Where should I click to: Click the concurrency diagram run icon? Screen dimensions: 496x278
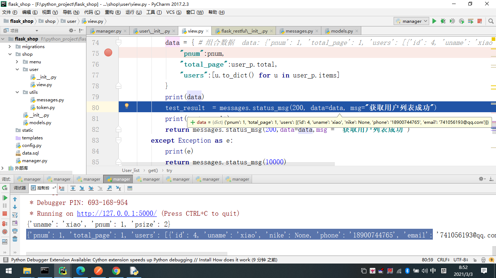coord(471,21)
